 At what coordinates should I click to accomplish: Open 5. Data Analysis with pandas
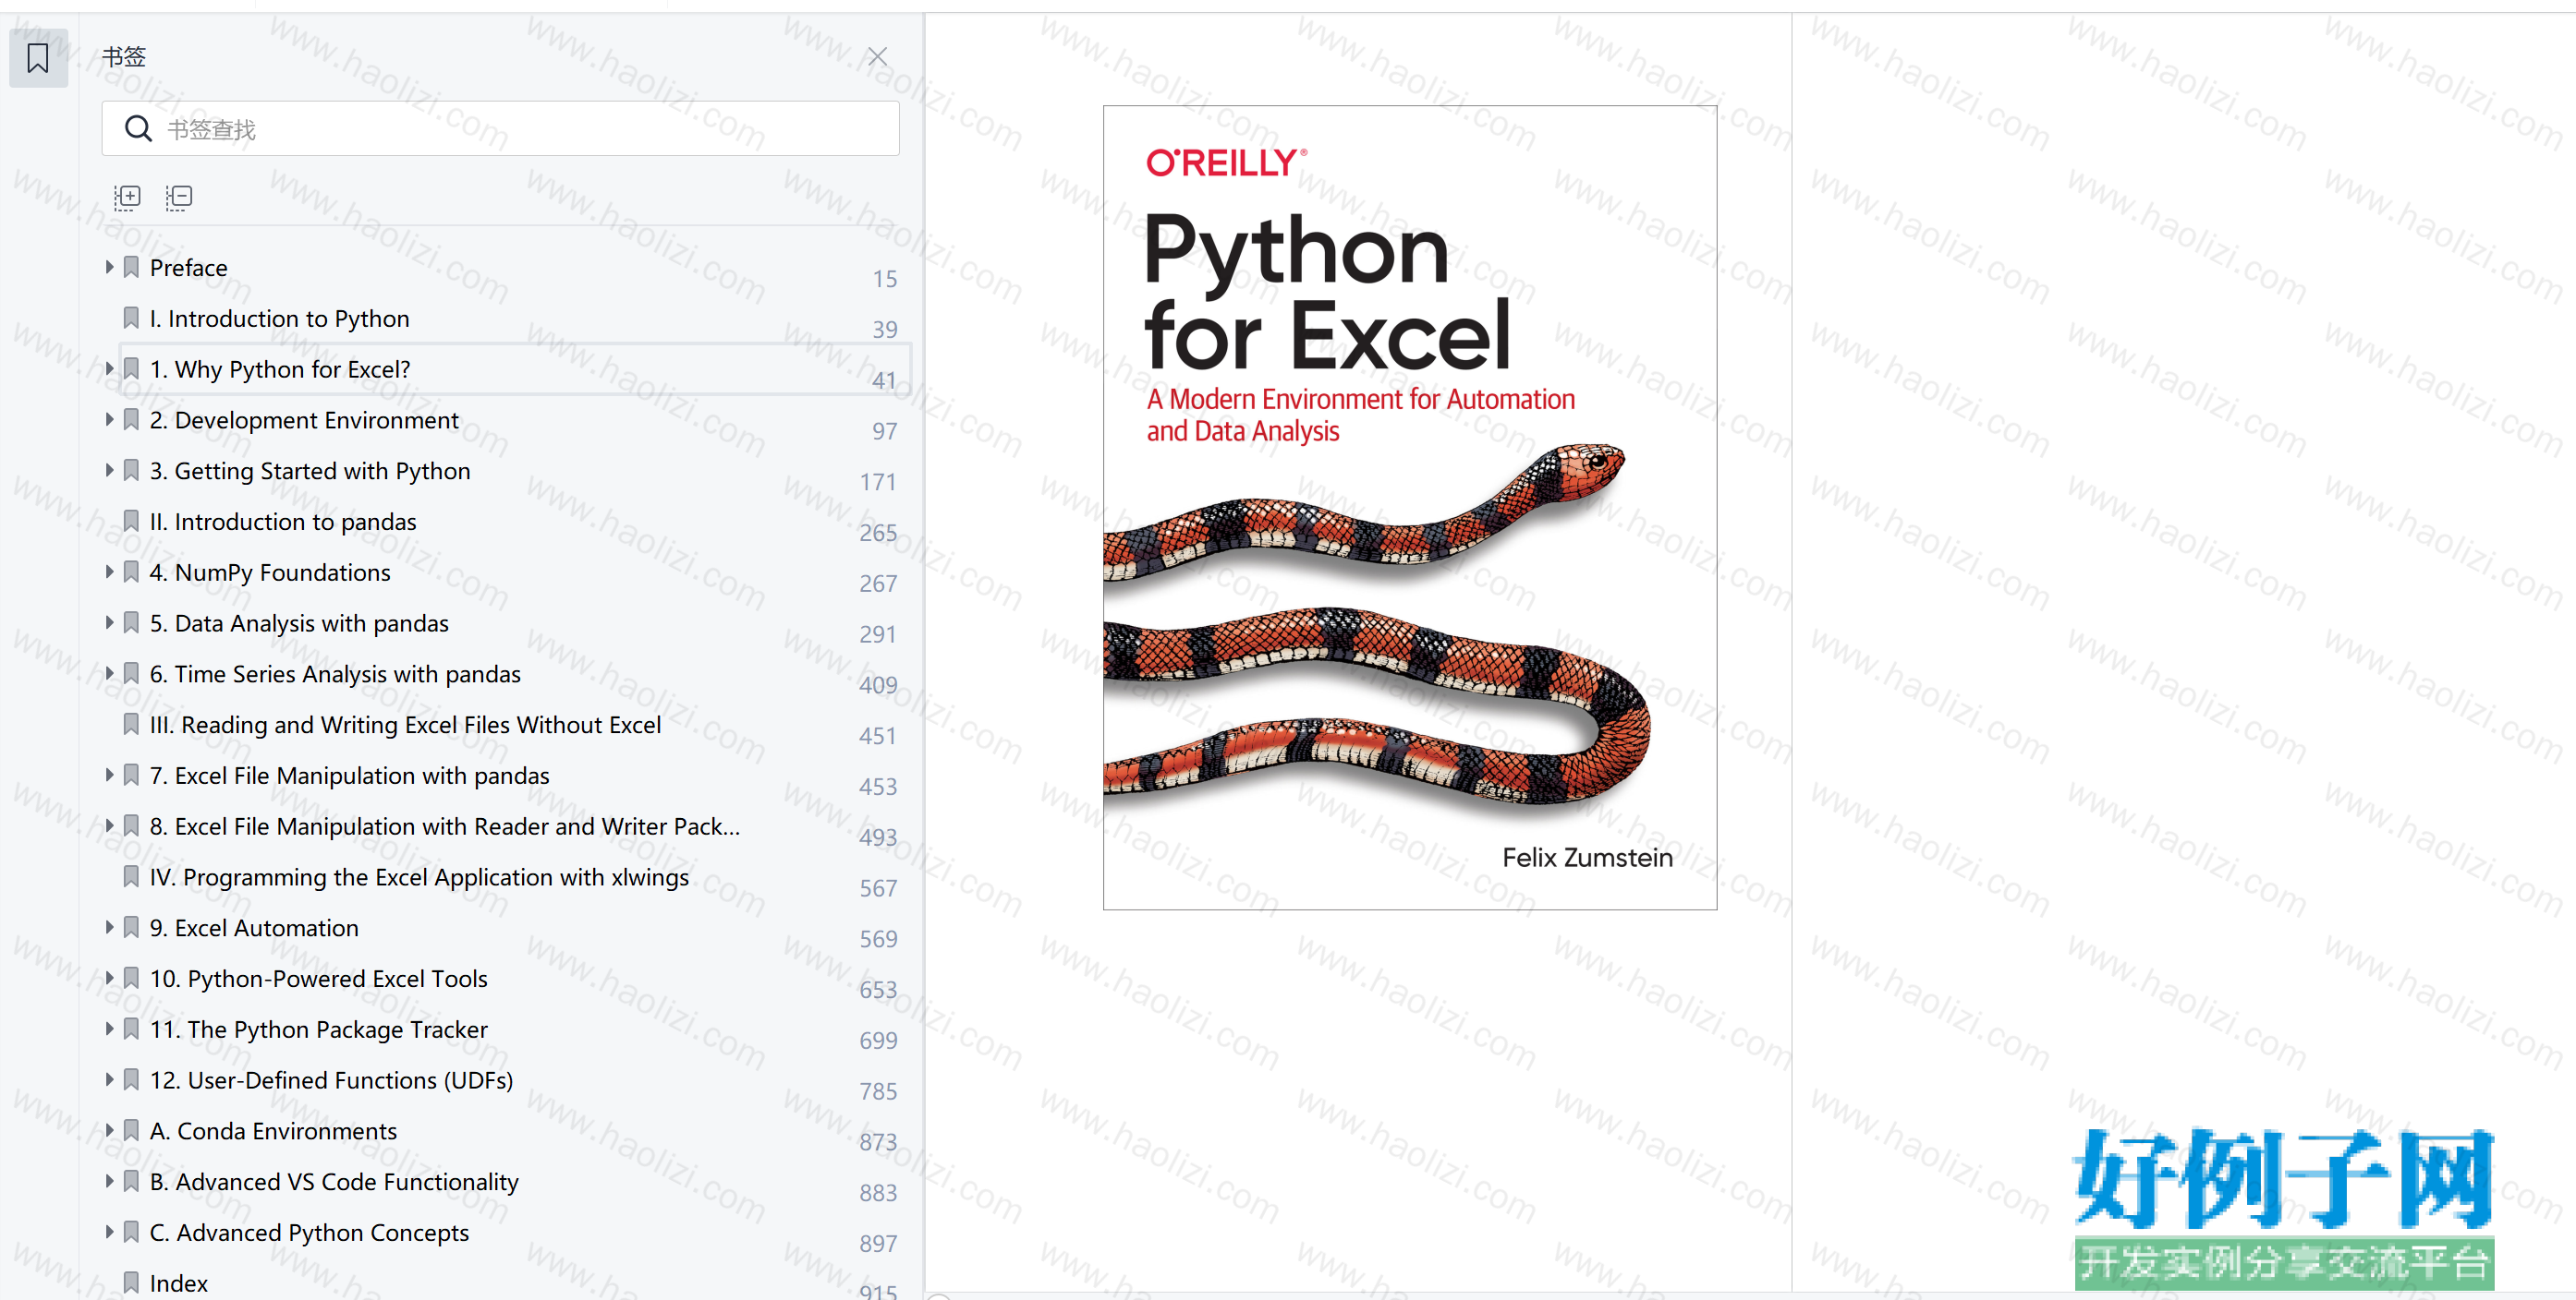299,623
